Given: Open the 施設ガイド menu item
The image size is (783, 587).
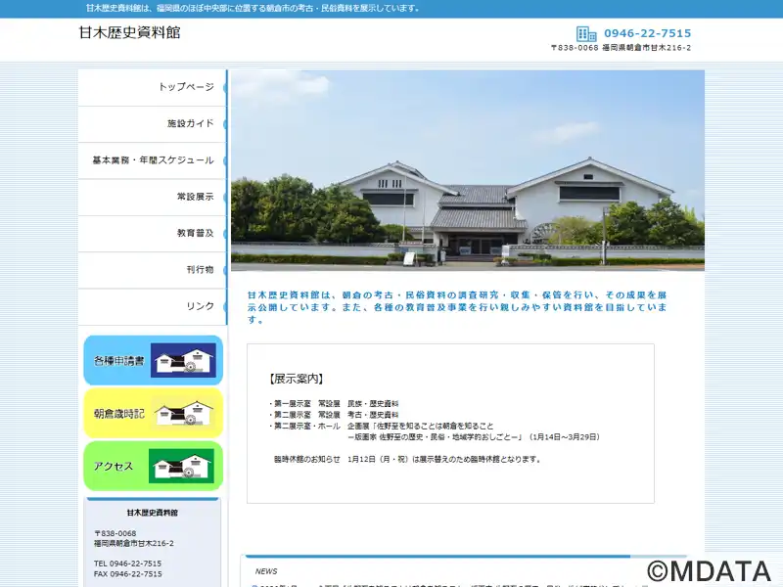Looking at the screenshot, I should pyautogui.click(x=153, y=124).
